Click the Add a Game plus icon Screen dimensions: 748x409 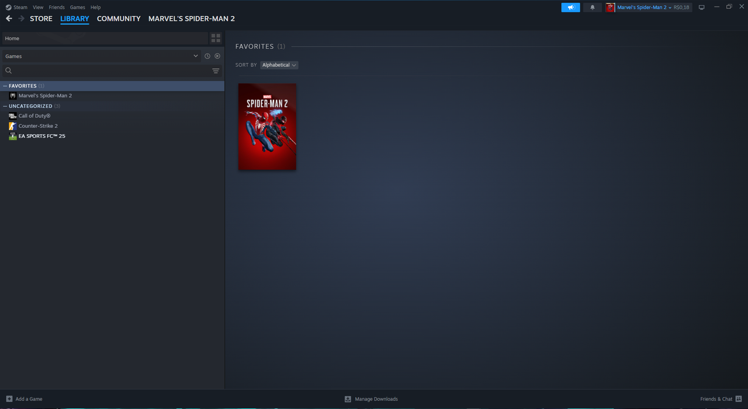point(9,399)
